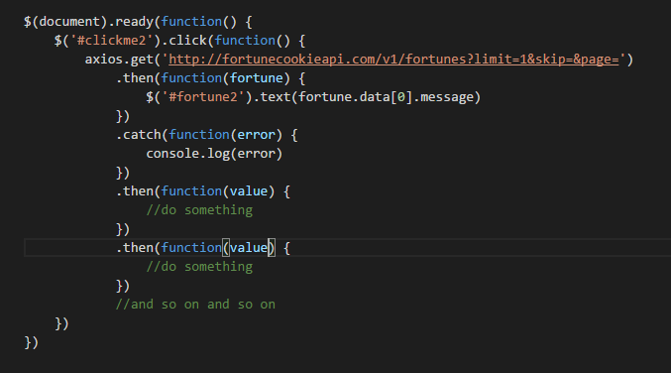This screenshot has width=671, height=373.
Task: Click the second '//do something' comment
Action: [199, 267]
